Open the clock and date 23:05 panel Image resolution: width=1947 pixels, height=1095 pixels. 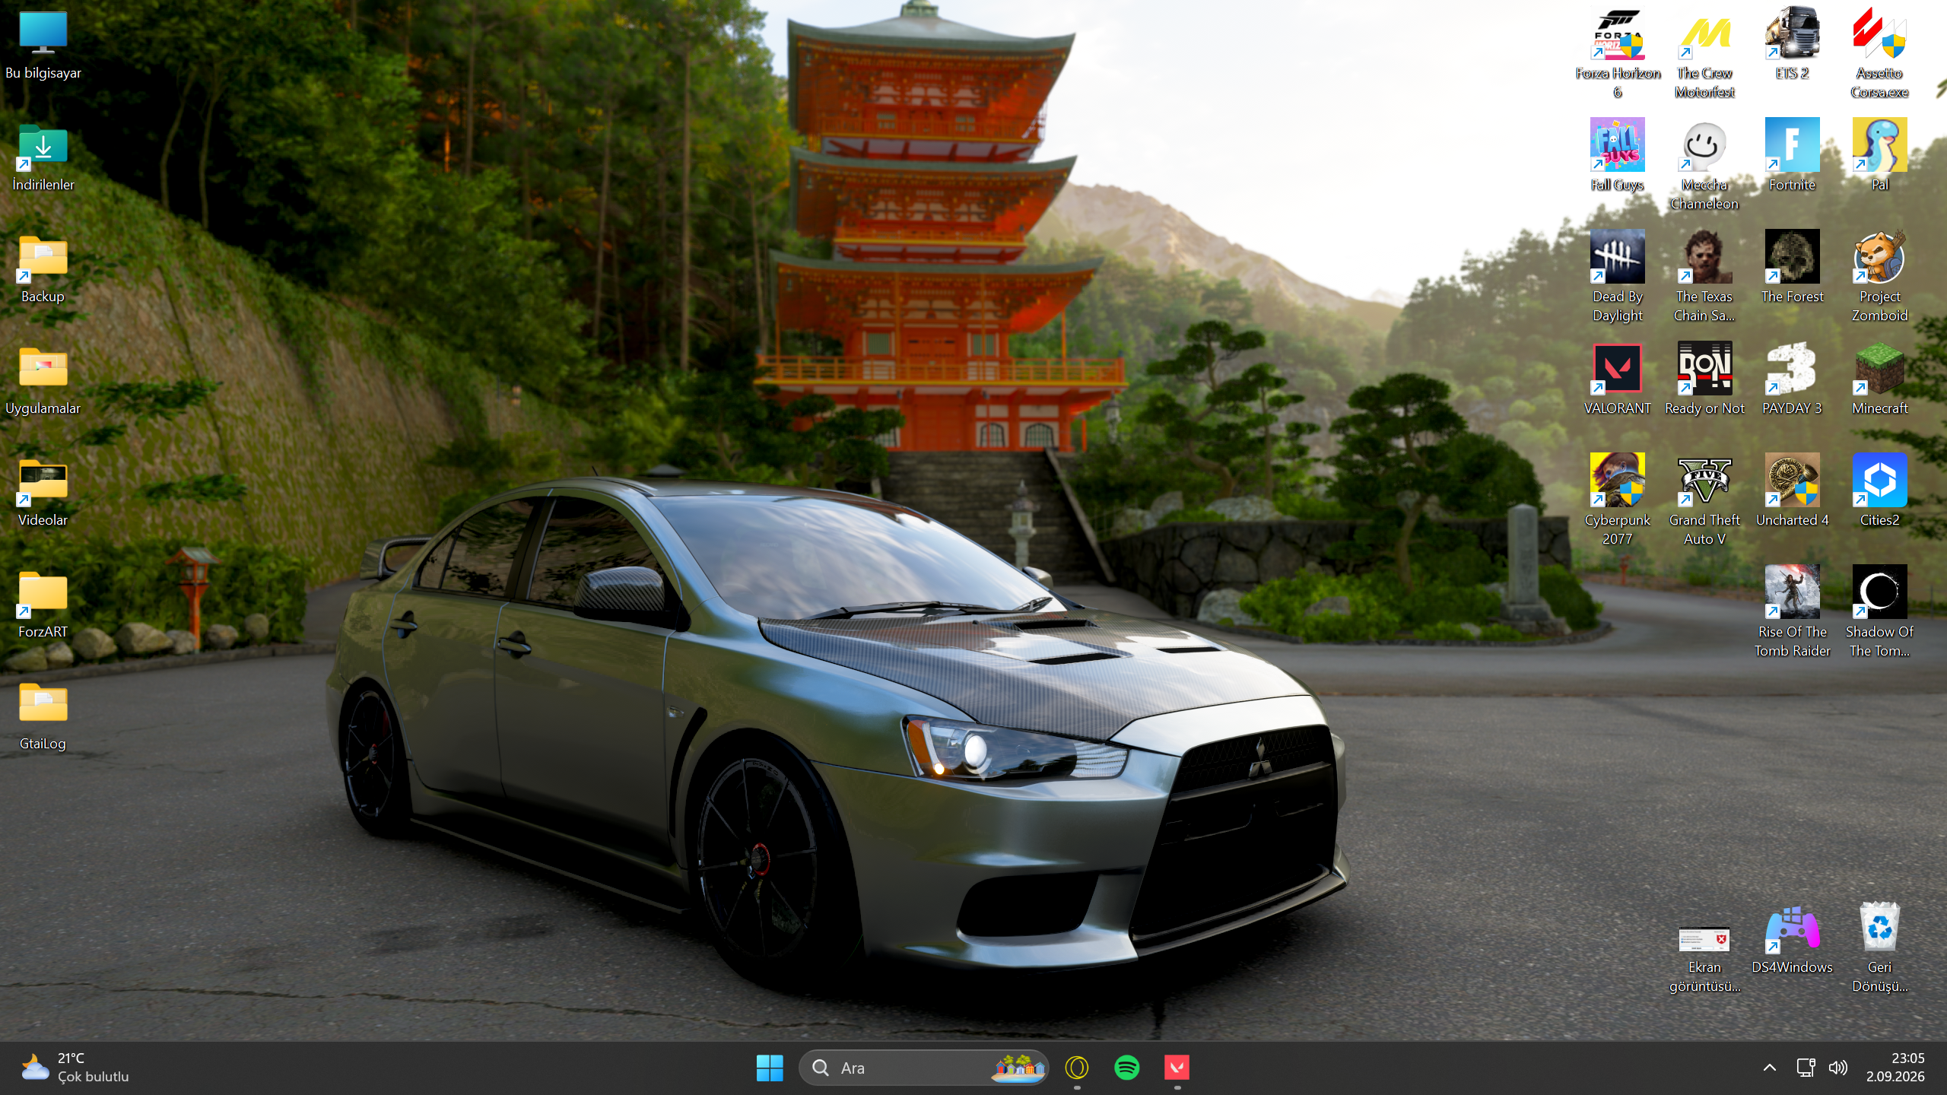tap(1895, 1068)
